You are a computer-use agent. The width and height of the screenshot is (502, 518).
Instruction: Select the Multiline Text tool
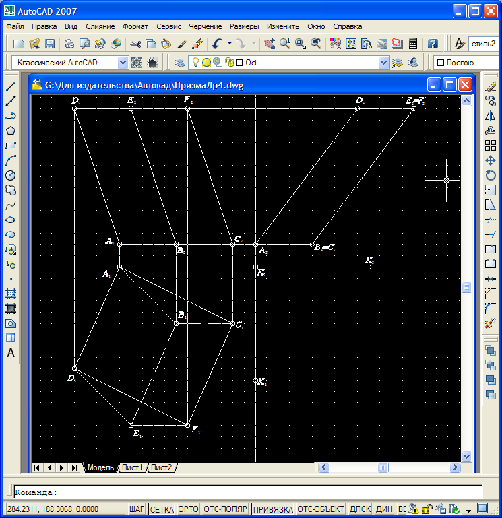pos(11,353)
